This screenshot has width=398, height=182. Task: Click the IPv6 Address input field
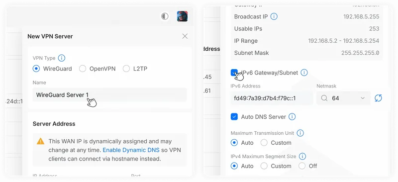pyautogui.click(x=272, y=98)
